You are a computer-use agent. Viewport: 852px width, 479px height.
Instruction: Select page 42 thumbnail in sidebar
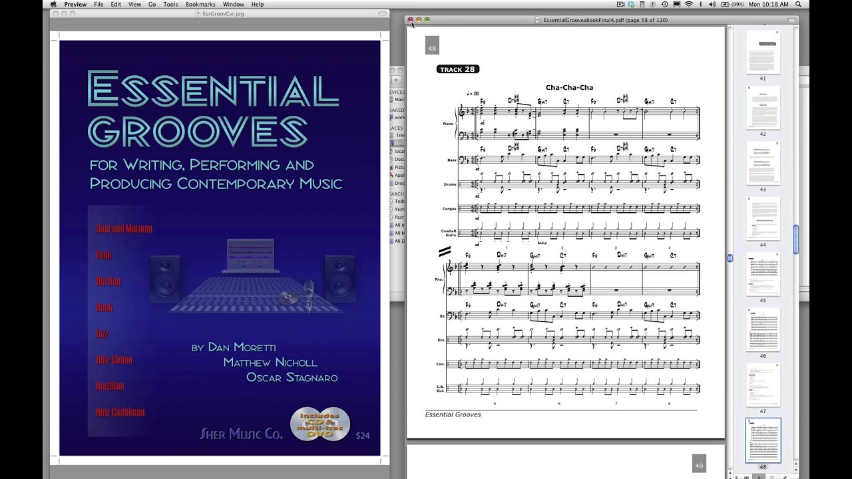click(763, 107)
